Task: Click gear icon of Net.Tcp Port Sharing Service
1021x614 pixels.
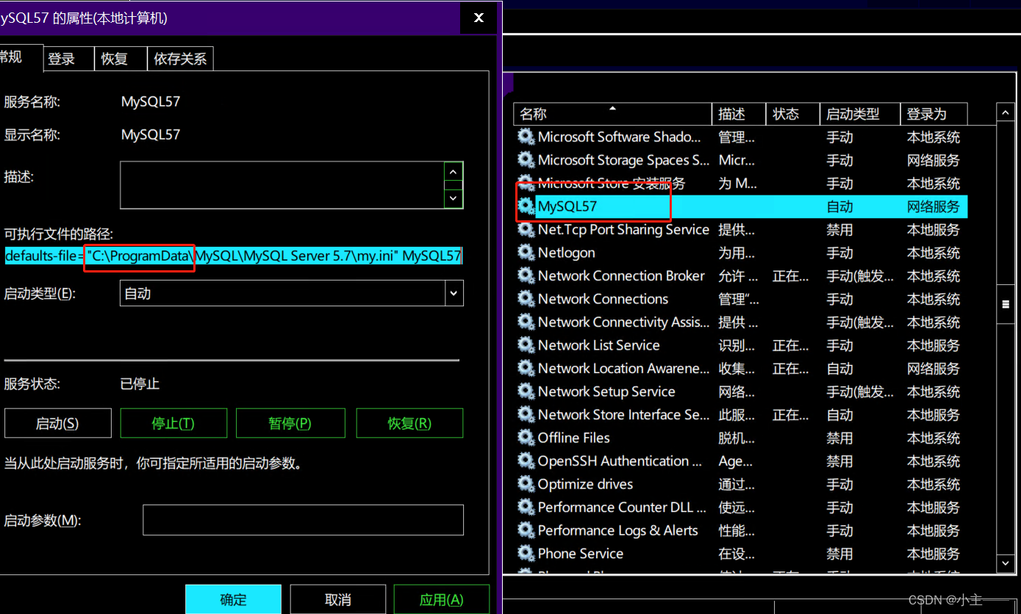Action: [526, 230]
